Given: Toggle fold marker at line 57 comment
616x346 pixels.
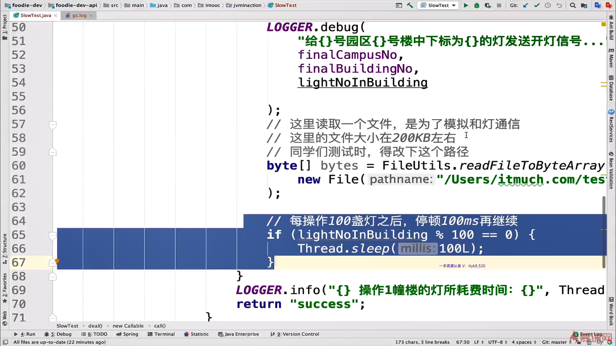Looking at the screenshot, I should coord(53,125).
